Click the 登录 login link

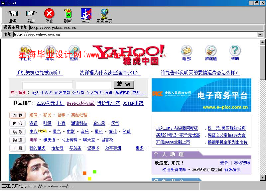click(224, 163)
